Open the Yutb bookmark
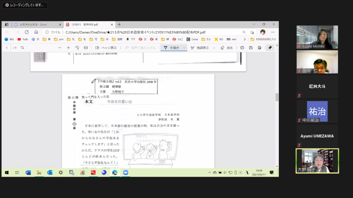The image size is (353, 198). pos(23,39)
